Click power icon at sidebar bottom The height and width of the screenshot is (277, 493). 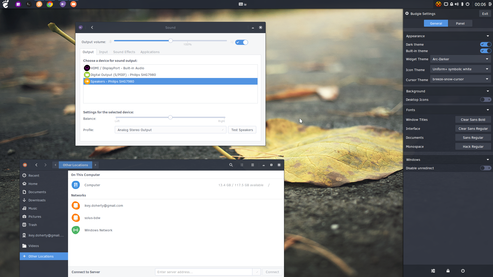(x=463, y=271)
